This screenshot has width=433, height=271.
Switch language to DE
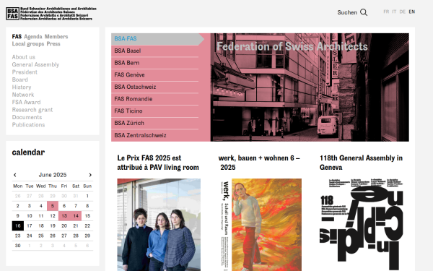click(403, 12)
